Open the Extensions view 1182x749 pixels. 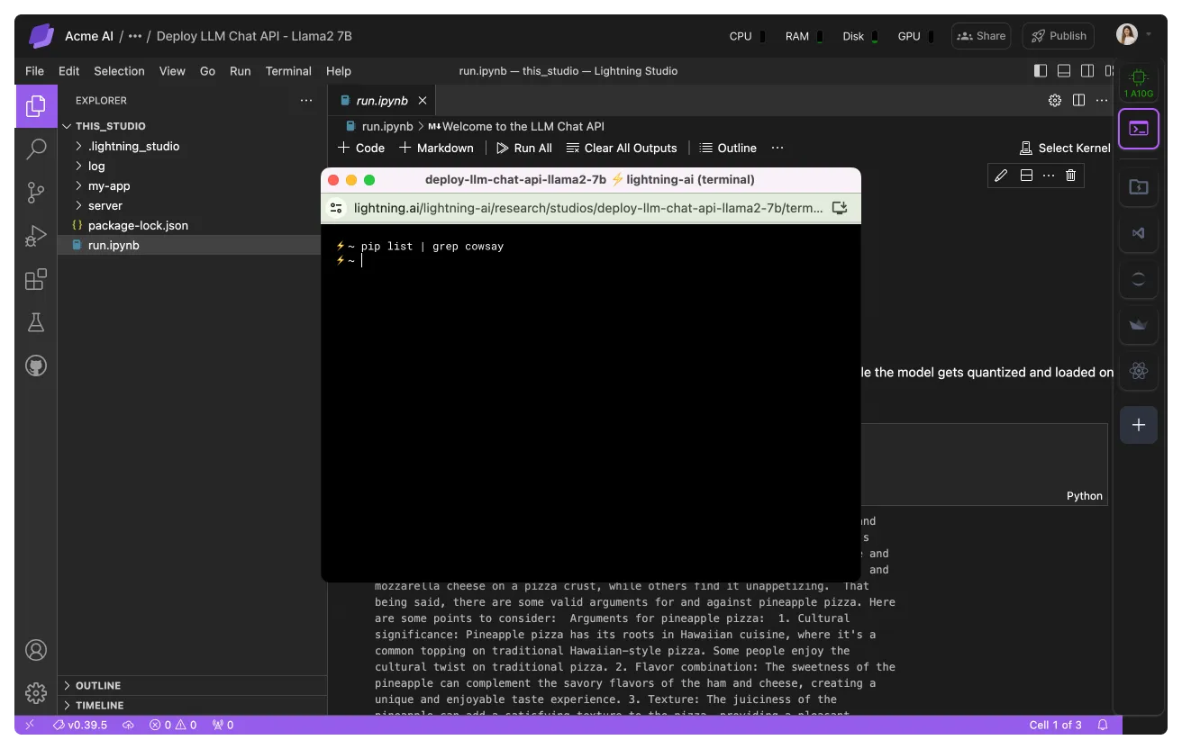pyautogui.click(x=36, y=279)
